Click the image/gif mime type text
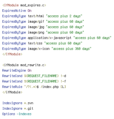This screenshot has width=114, height=119. coord(36,21)
